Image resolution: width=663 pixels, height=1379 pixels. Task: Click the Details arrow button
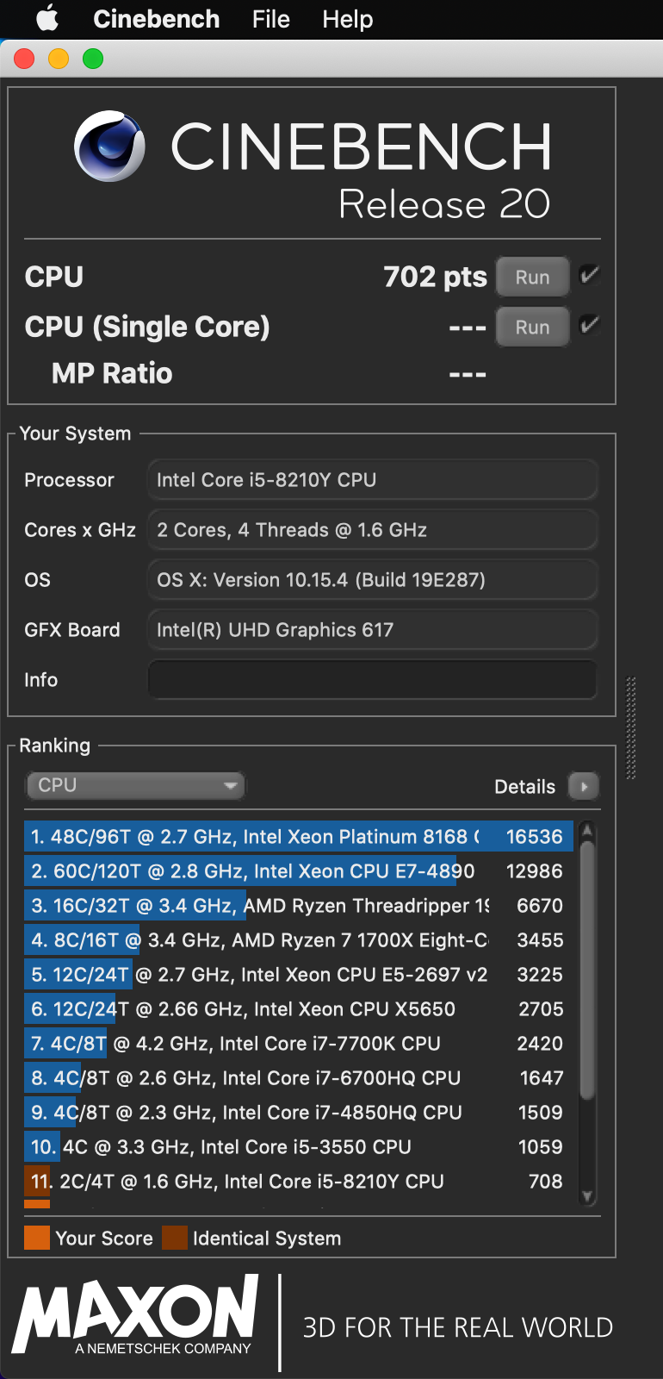coord(583,786)
